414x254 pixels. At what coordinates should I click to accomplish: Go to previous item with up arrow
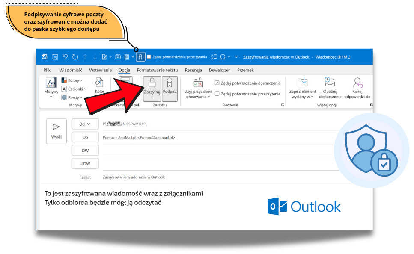(85, 57)
